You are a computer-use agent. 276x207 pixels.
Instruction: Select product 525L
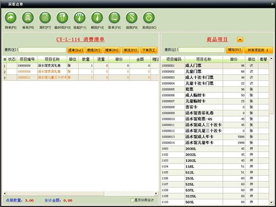tap(215, 184)
